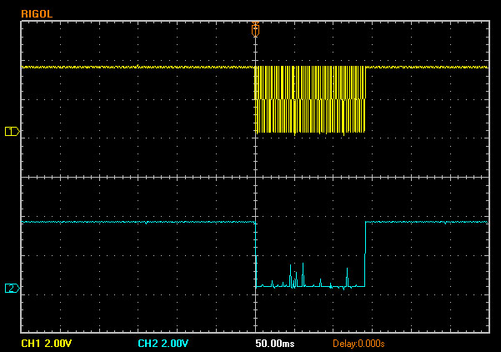Select the yellow CH1 ground level marker
Viewport: 501px width, 352px height.
[x=12, y=131]
